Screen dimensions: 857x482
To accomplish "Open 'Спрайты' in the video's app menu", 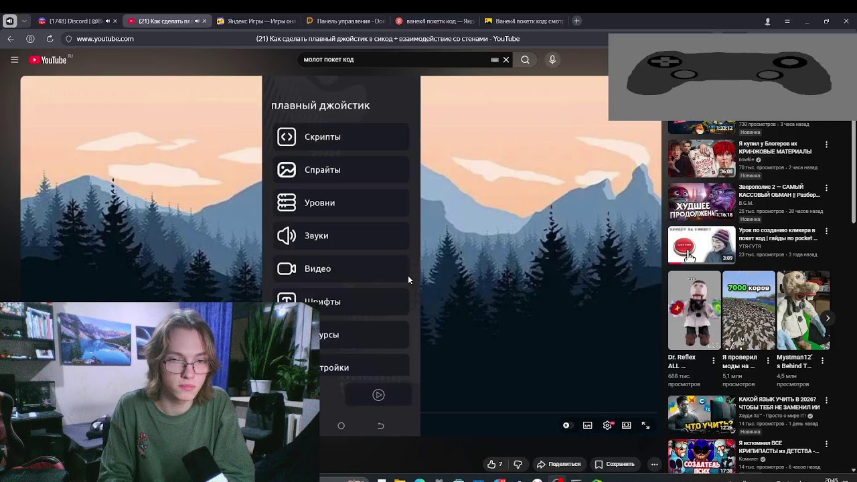I will tap(341, 169).
